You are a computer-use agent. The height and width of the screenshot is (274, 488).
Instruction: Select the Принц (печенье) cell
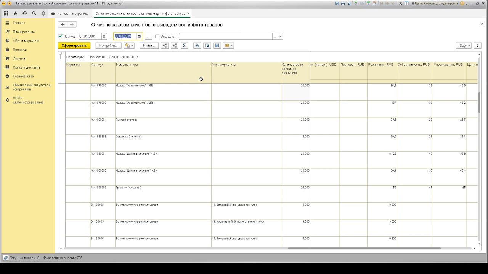[164, 126]
